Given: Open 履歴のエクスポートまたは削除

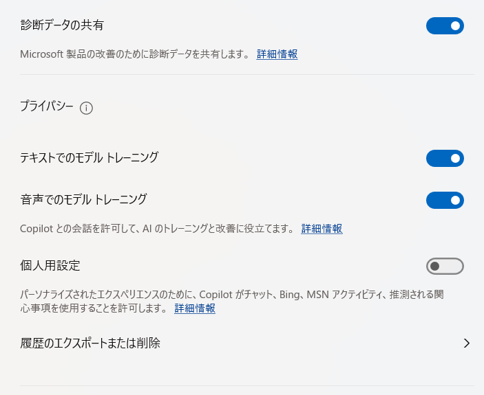Looking at the screenshot, I should [x=245, y=343].
